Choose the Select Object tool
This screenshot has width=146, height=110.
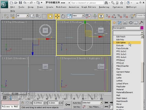pyautogui.click(x=32, y=16)
